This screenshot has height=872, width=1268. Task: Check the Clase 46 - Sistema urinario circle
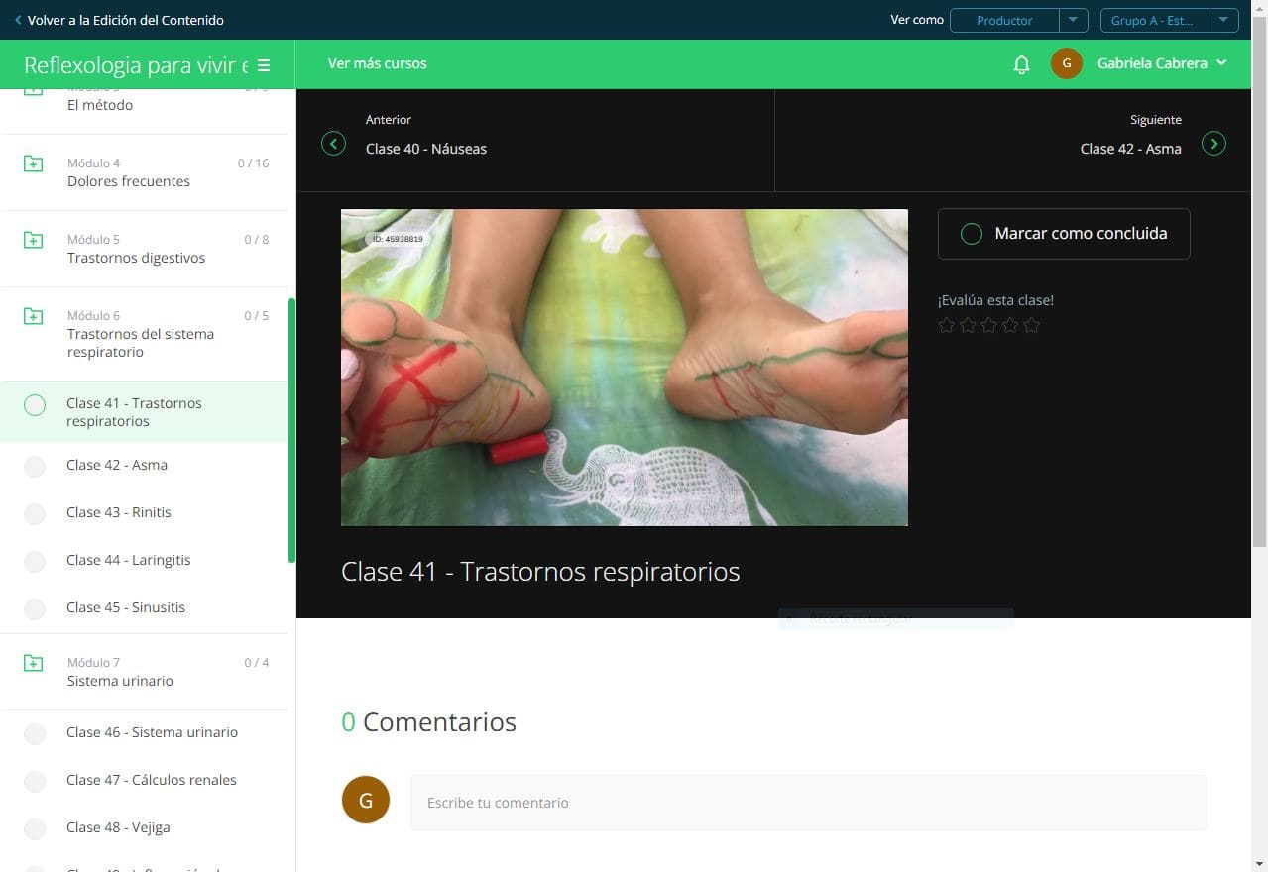35,733
